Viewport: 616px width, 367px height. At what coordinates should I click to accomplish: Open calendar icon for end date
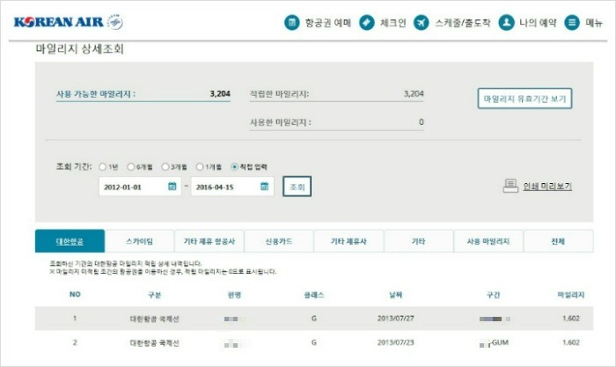point(264,187)
